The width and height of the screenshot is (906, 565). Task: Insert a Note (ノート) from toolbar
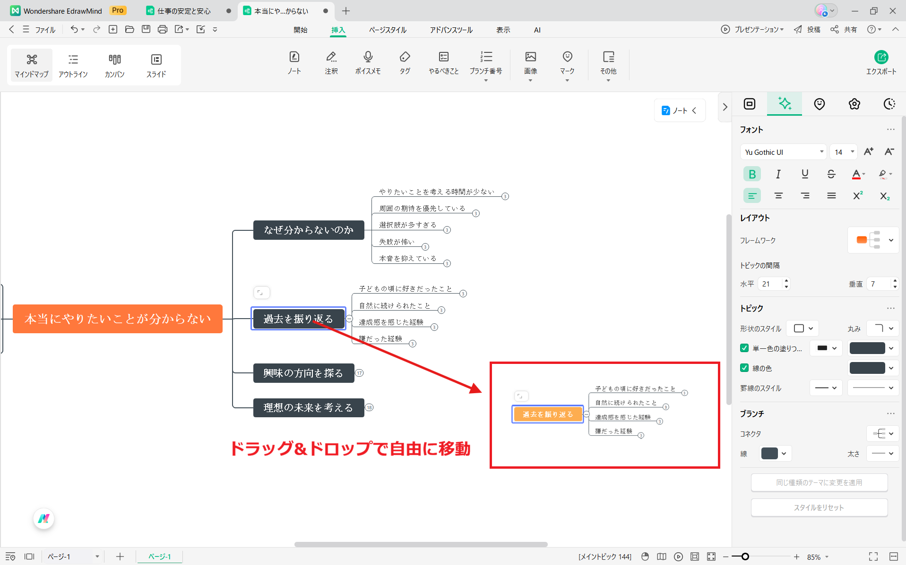294,63
